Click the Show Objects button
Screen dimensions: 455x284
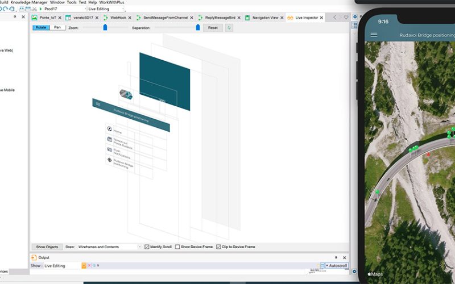click(x=47, y=247)
